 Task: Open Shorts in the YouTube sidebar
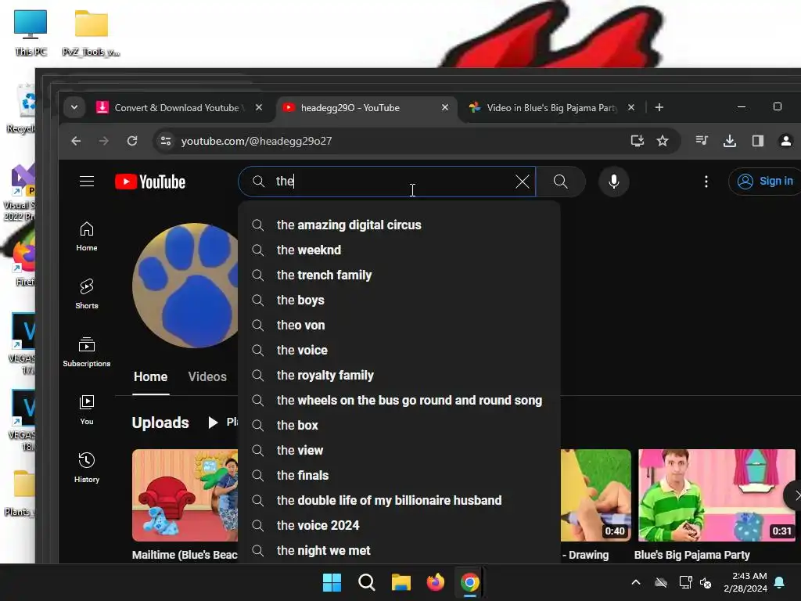tap(87, 294)
